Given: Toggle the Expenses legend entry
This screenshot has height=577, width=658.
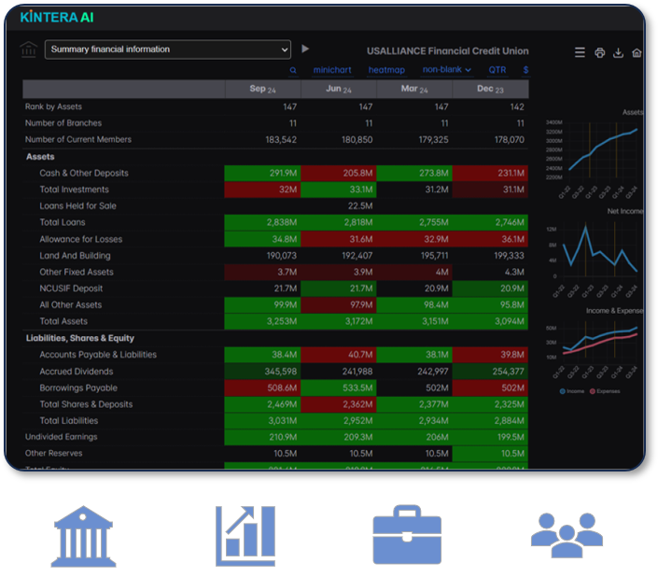Looking at the screenshot, I should pyautogui.click(x=605, y=391).
